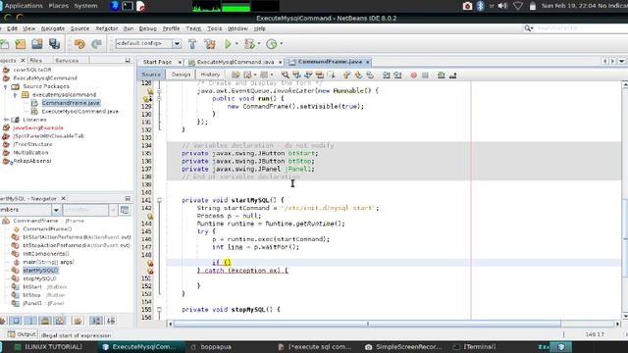
Task: Click the Debug Project toolbar icon
Action: click(249, 44)
